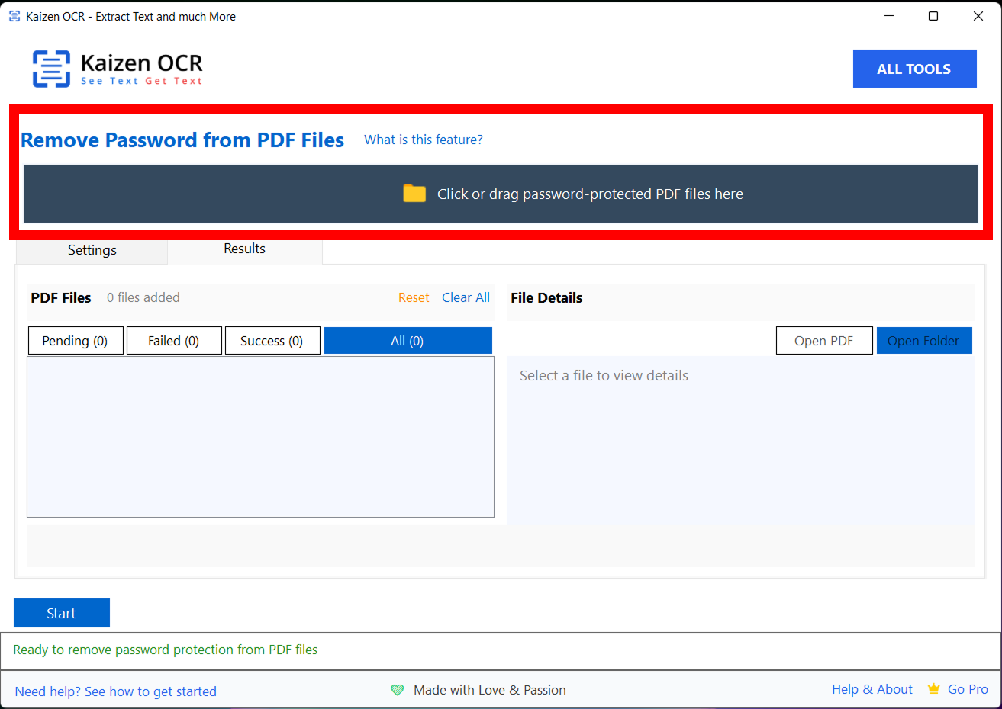Filter list by Pending (0)

[75, 341]
